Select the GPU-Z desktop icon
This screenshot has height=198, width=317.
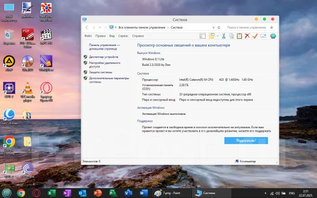[x=9, y=170]
